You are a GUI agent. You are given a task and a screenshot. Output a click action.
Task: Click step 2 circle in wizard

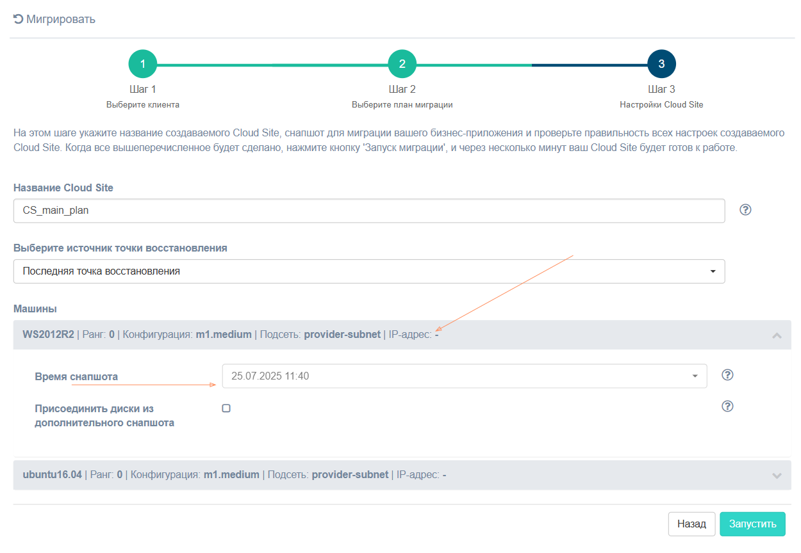tap(402, 64)
